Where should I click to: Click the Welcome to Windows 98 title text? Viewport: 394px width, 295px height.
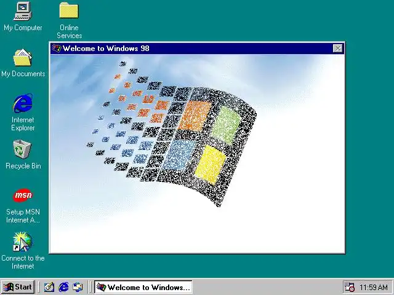106,48
